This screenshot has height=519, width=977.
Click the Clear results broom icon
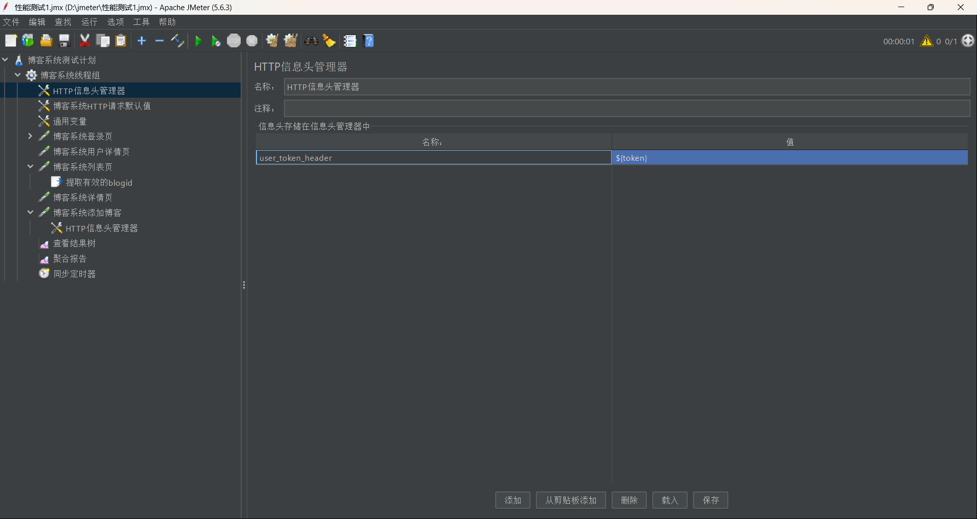[272, 41]
